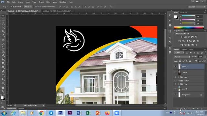Open the Info panel icon
The width and height of the screenshot is (207, 116).
pos(170,25)
